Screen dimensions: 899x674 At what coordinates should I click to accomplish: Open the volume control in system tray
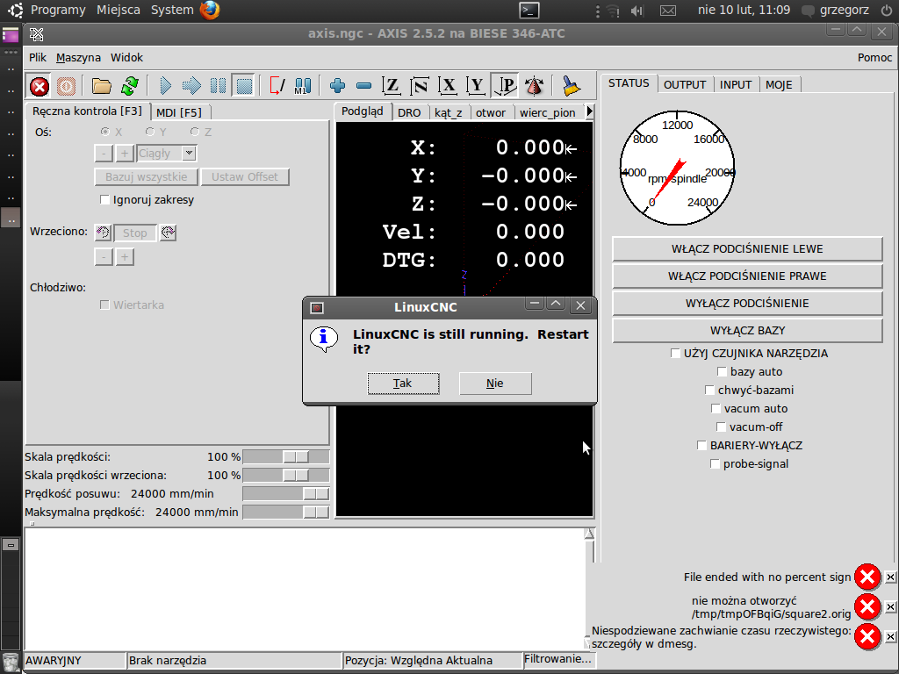pos(636,11)
